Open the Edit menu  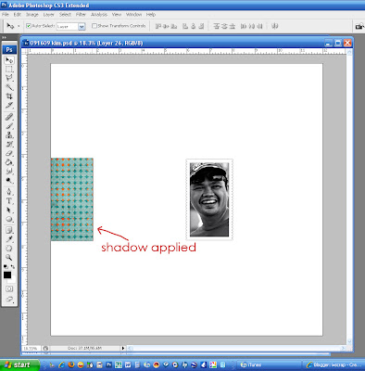(x=17, y=15)
